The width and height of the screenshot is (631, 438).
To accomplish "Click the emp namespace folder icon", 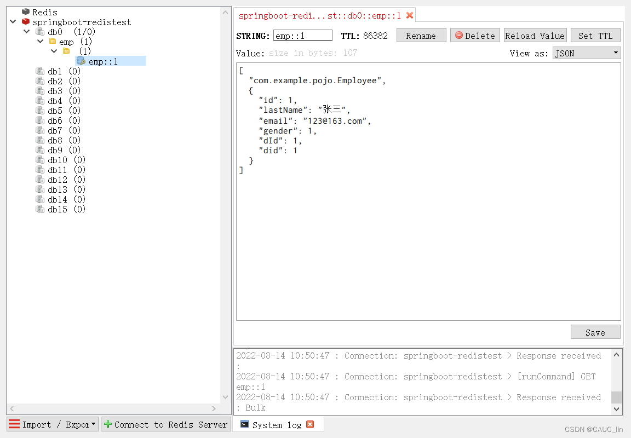I will pos(53,41).
